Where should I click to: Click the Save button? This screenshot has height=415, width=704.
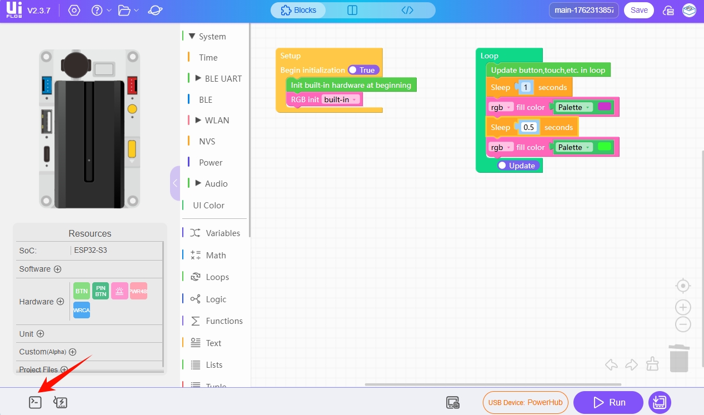638,10
